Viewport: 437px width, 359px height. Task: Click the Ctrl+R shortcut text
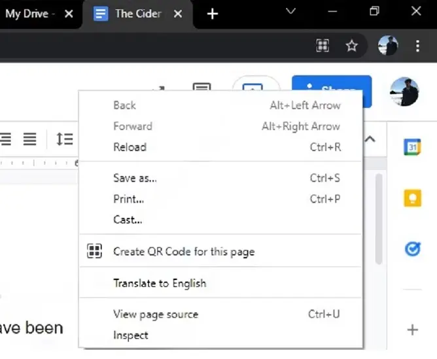coord(325,146)
